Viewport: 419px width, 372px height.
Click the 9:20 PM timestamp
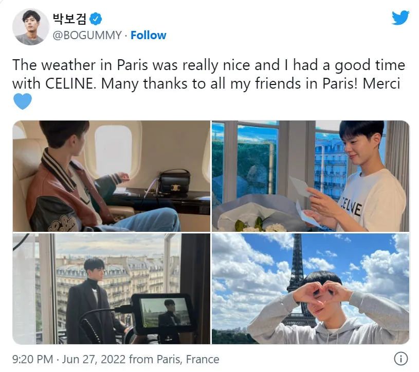(x=32, y=359)
